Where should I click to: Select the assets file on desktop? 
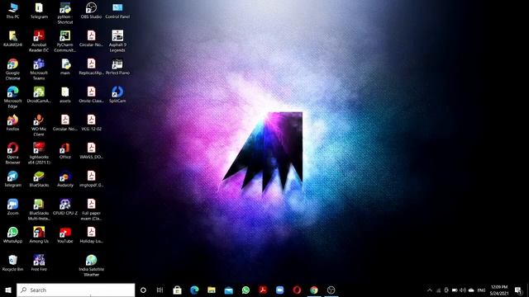coord(65,94)
